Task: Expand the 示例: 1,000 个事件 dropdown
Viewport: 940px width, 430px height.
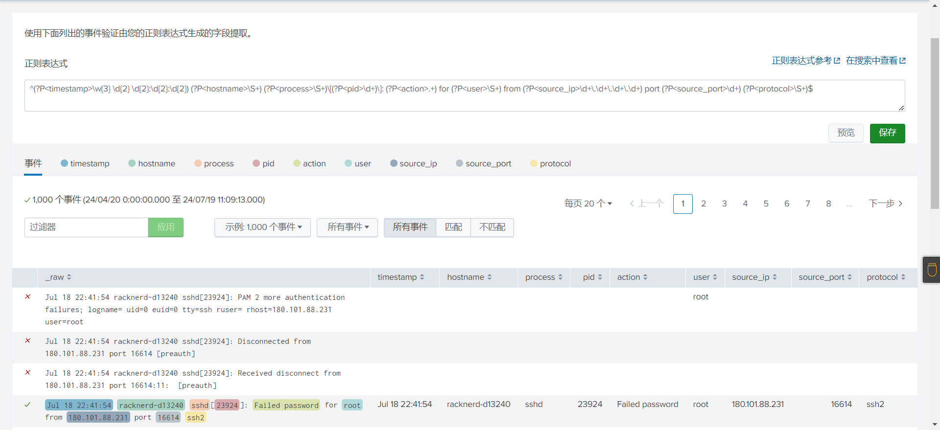Action: coord(263,227)
